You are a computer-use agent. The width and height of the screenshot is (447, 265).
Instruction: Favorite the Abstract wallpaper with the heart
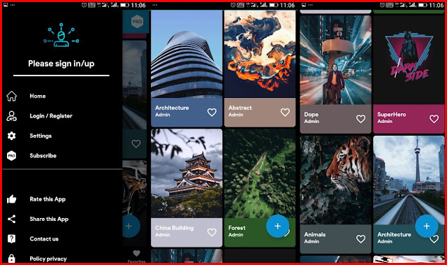[285, 112]
